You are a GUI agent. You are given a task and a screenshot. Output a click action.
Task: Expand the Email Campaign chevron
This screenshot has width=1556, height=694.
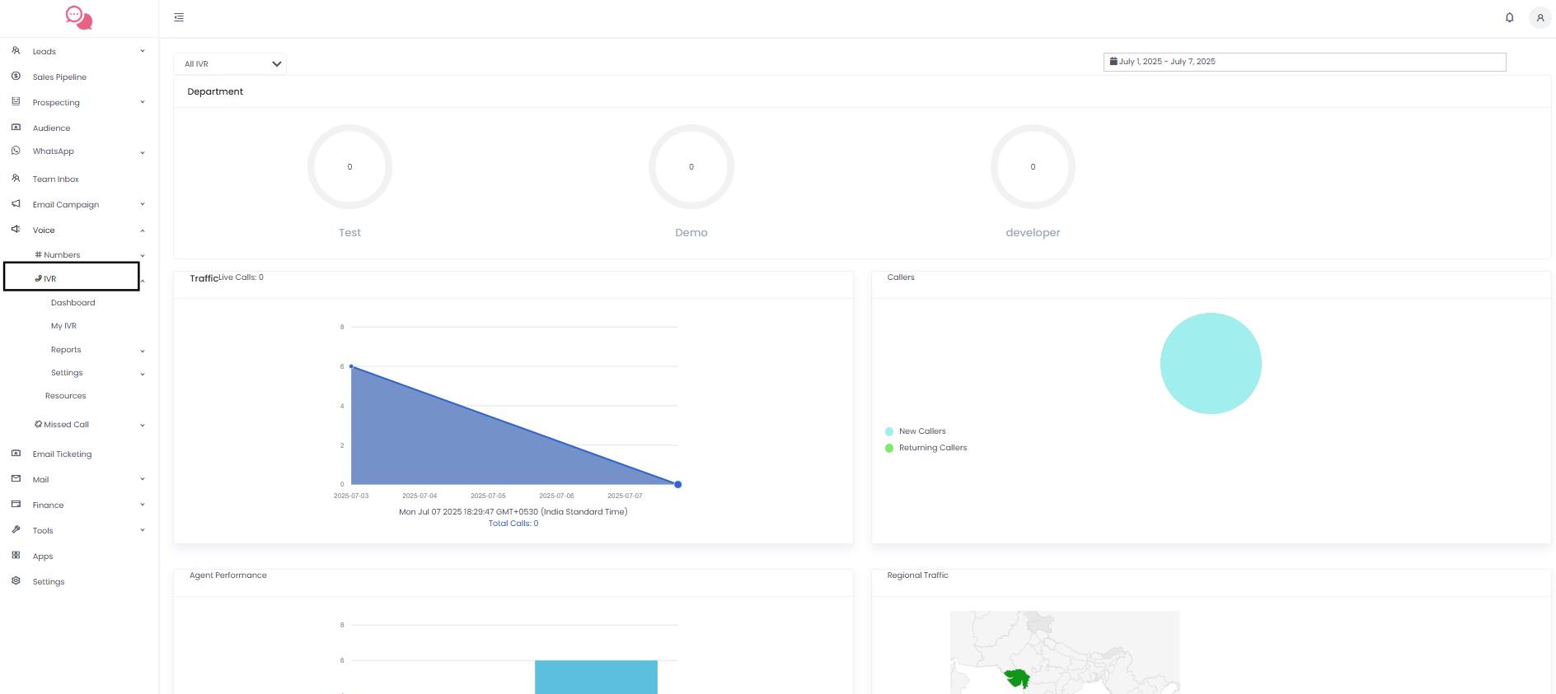tap(143, 204)
